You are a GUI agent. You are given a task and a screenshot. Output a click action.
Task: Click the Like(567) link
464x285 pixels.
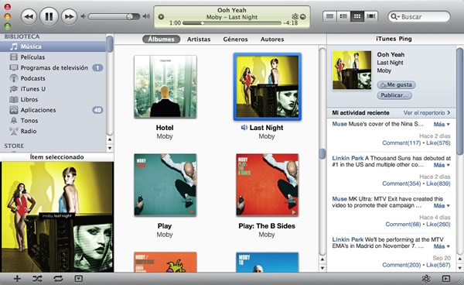click(x=438, y=265)
